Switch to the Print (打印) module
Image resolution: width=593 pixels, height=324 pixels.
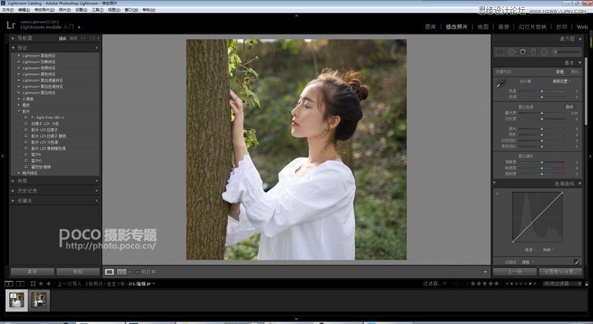561,27
